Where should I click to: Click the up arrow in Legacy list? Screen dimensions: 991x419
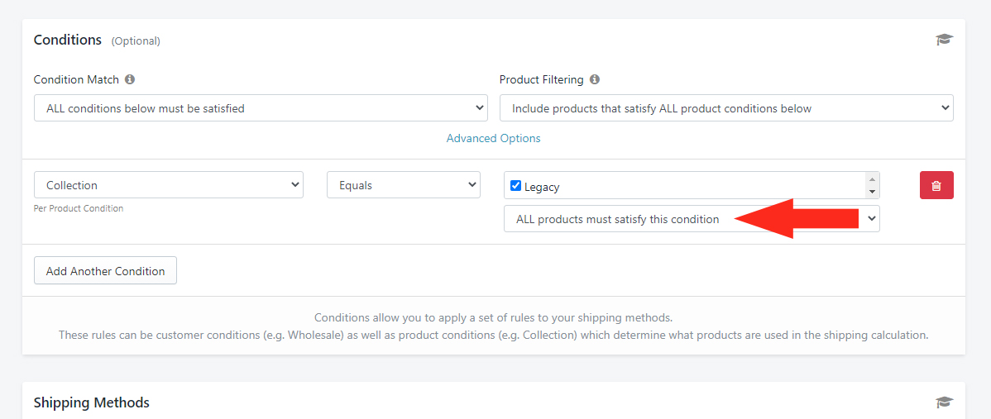coord(872,179)
